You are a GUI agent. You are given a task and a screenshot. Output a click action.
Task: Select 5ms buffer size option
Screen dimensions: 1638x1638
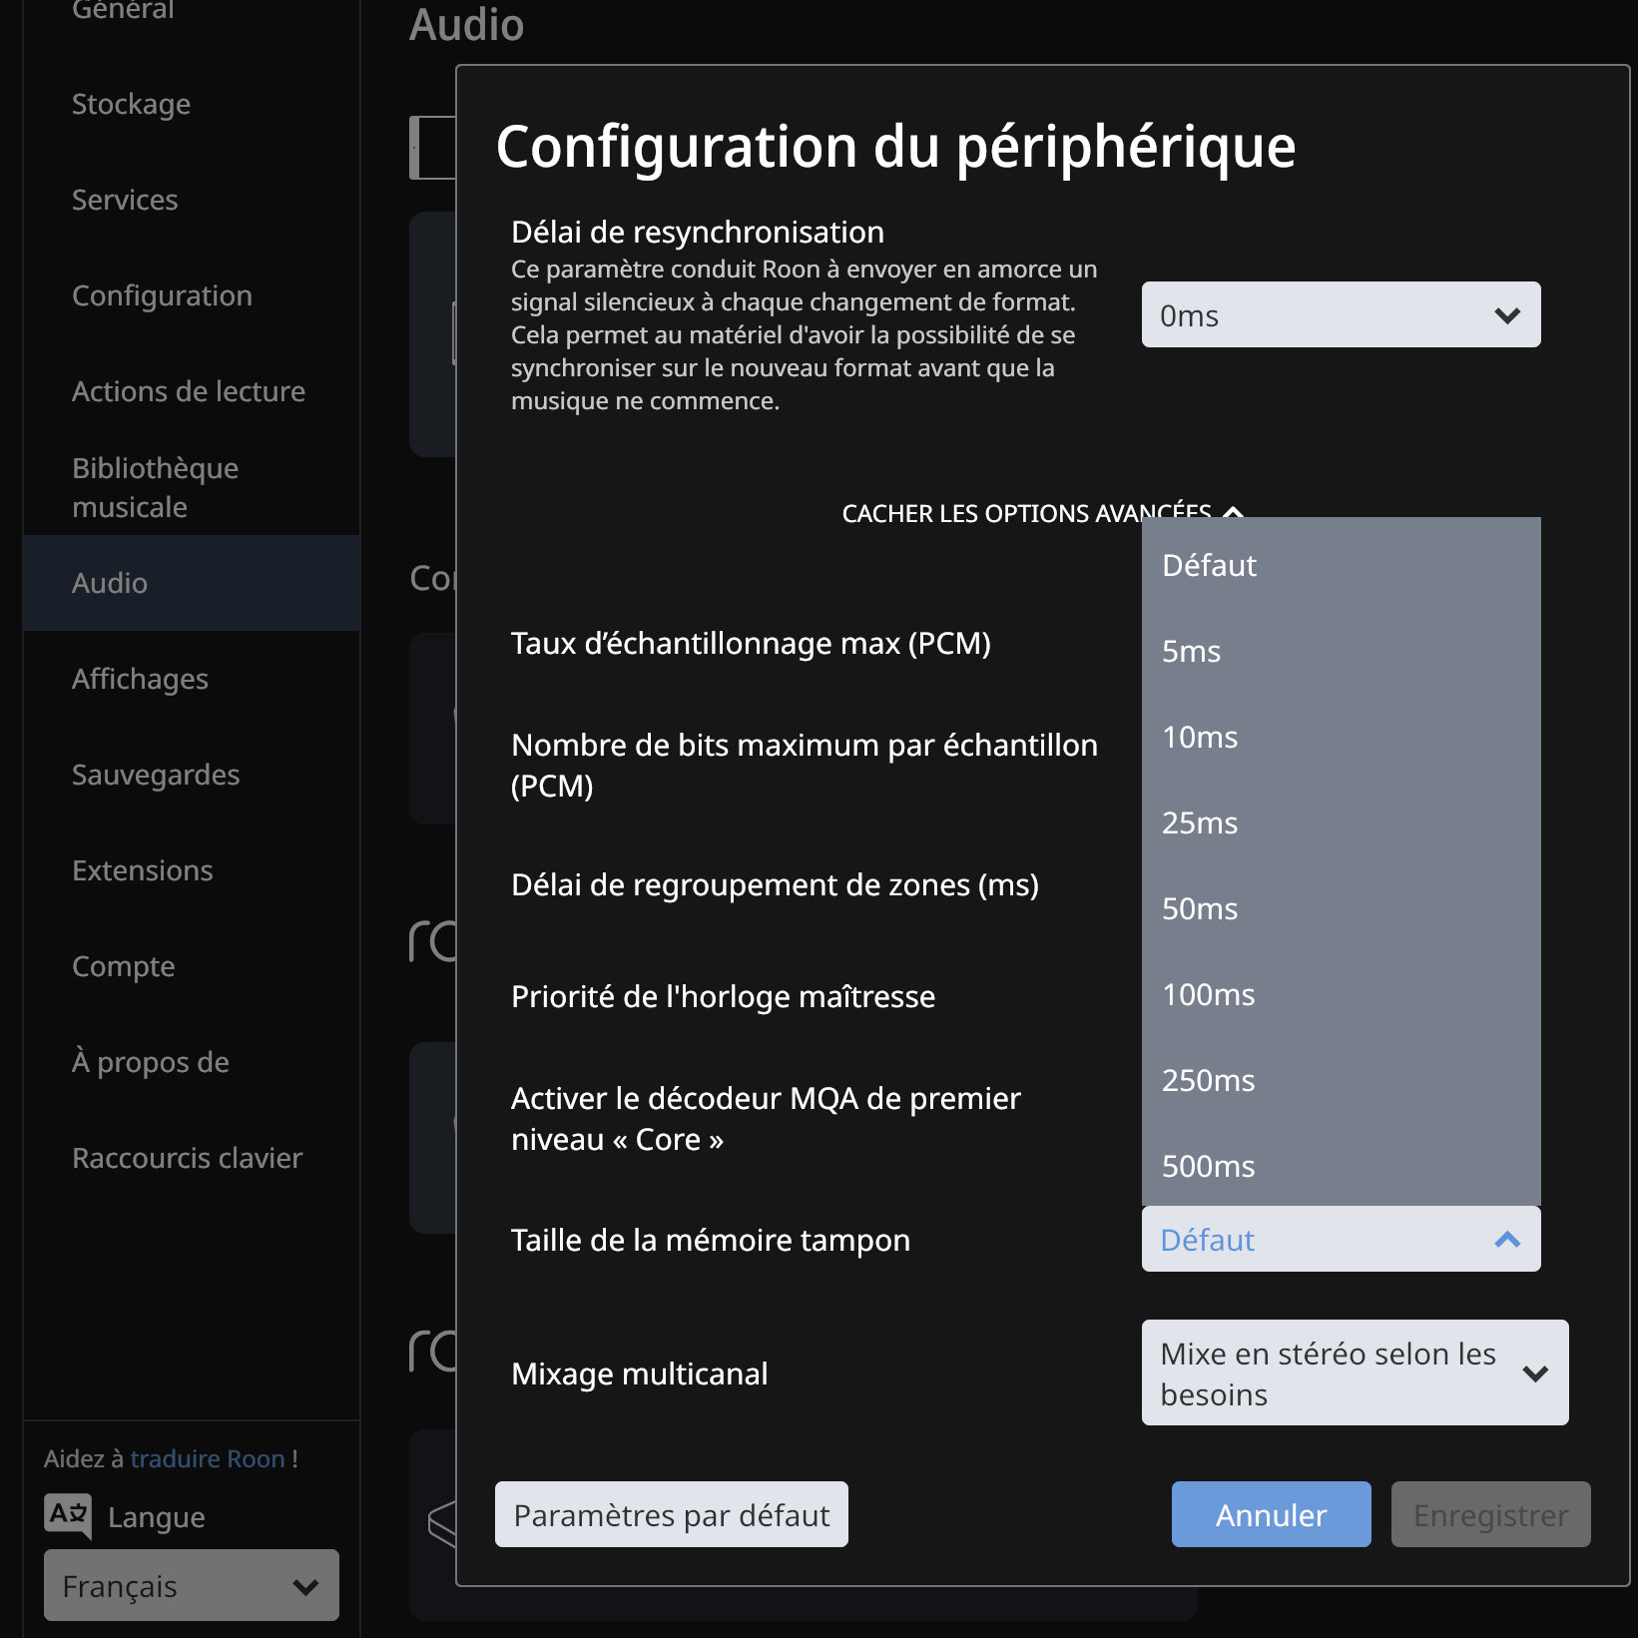[1192, 652]
